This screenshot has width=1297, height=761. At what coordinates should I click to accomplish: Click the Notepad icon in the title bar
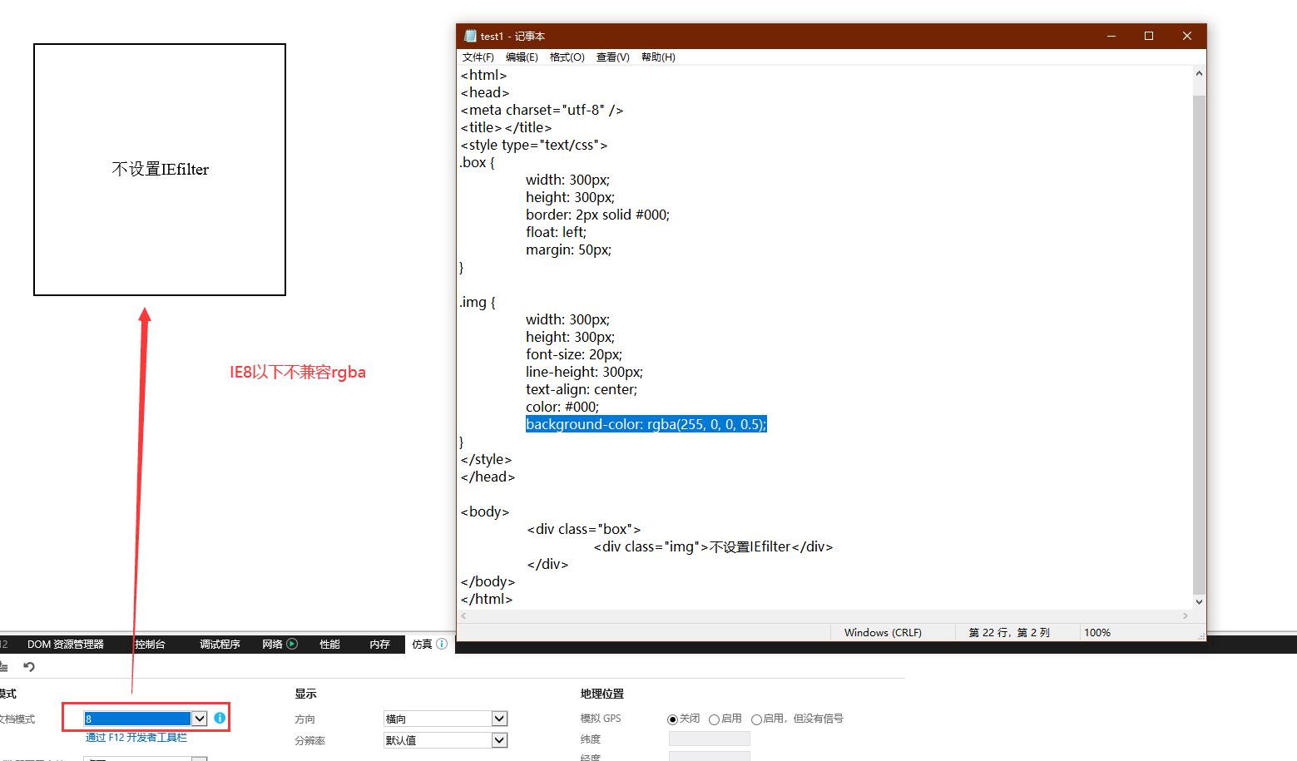469,36
